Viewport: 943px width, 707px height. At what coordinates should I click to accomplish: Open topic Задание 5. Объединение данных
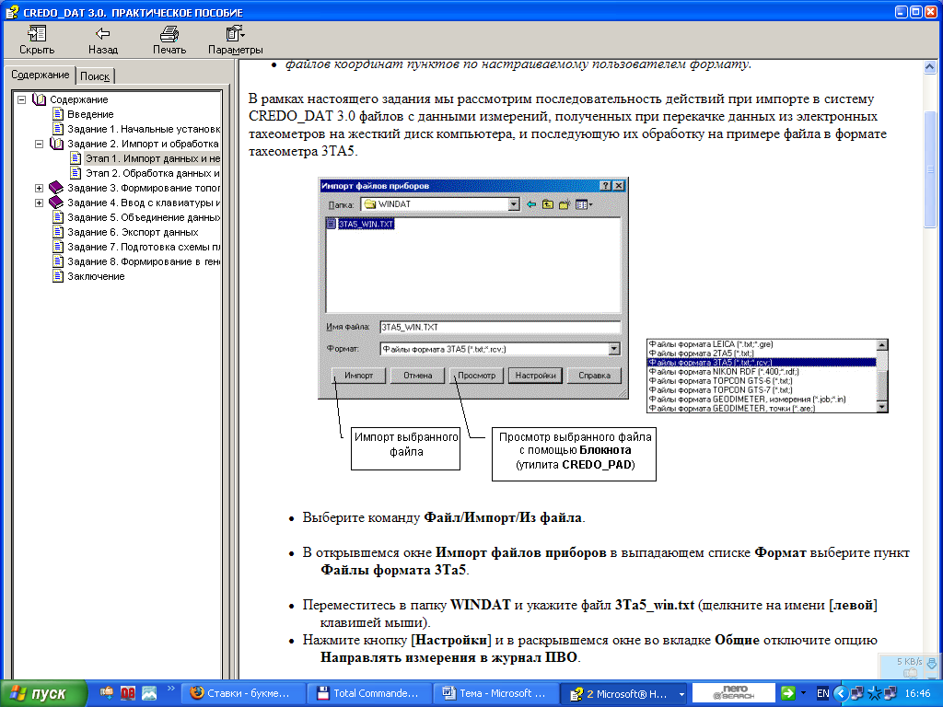pos(144,217)
